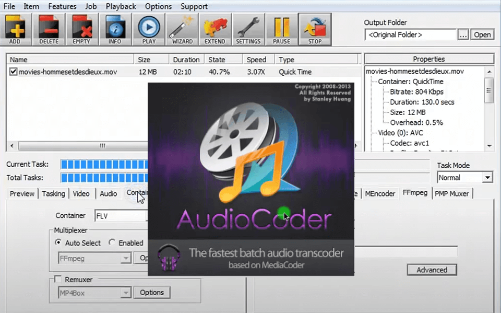Switch to the Video tab

tap(81, 194)
